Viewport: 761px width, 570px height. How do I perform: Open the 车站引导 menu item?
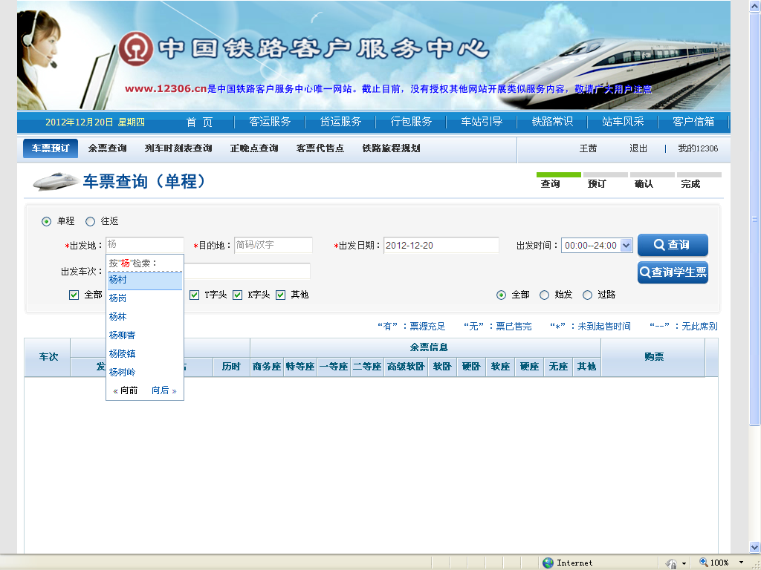[482, 122]
